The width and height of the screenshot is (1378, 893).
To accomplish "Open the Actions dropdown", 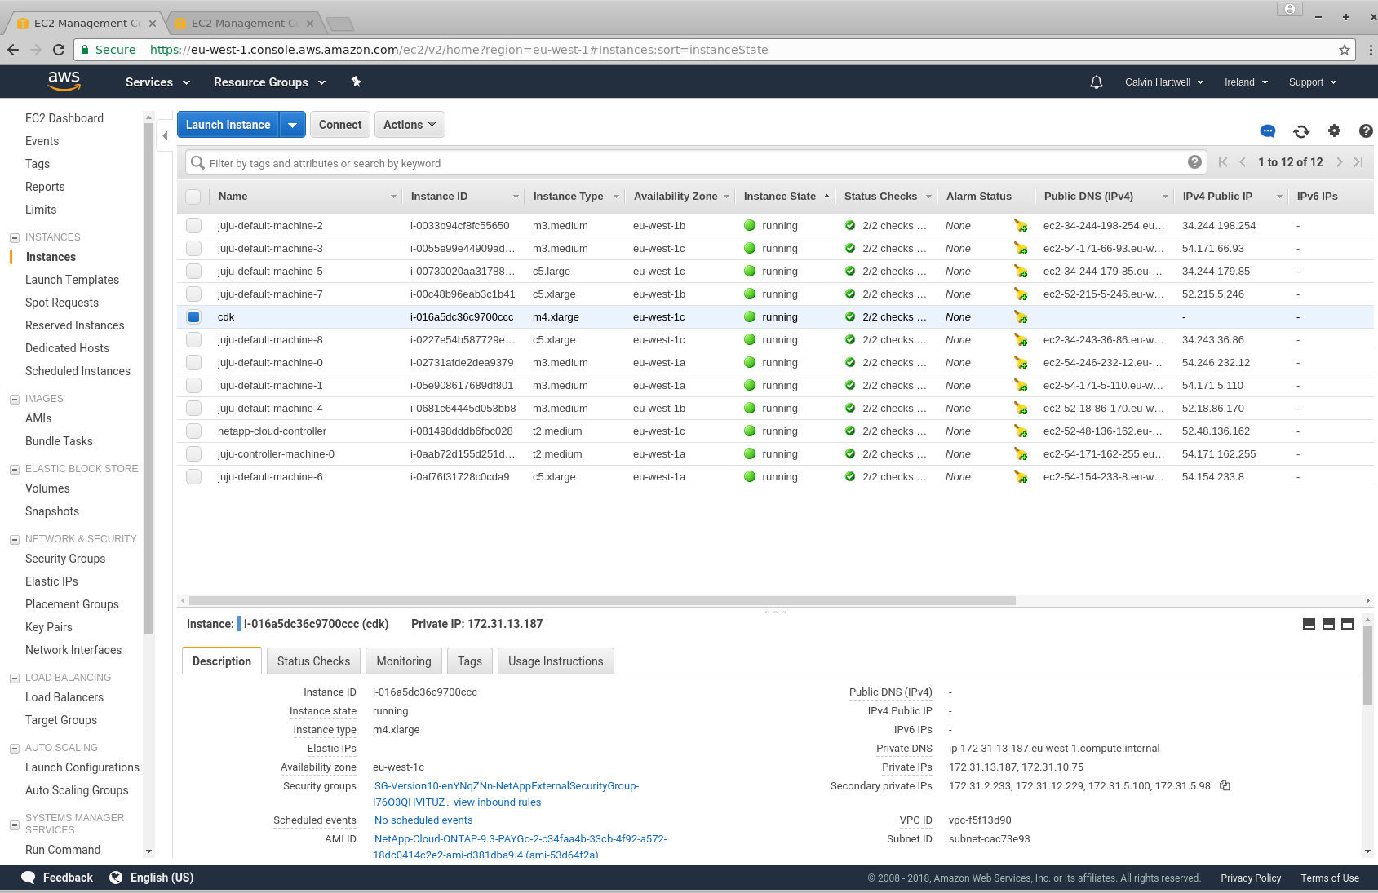I will 410,125.
